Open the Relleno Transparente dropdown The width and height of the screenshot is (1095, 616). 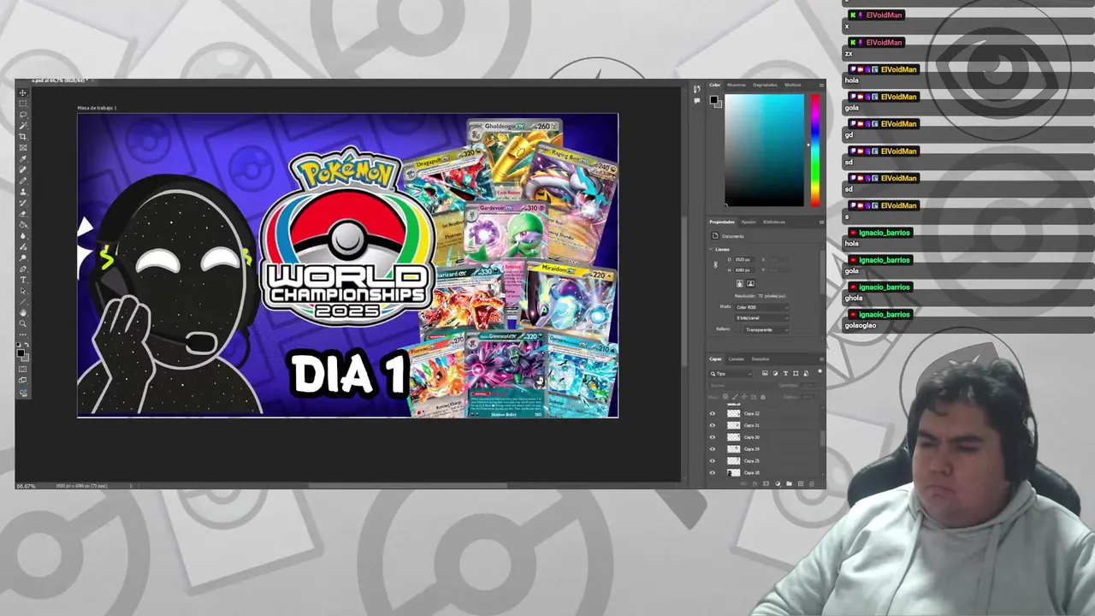point(766,329)
